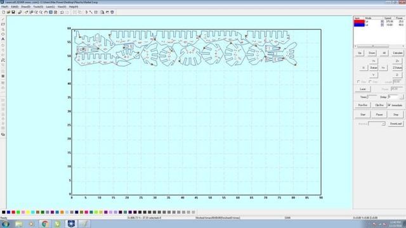Pick the red swatch in bottom palette

[13, 212]
